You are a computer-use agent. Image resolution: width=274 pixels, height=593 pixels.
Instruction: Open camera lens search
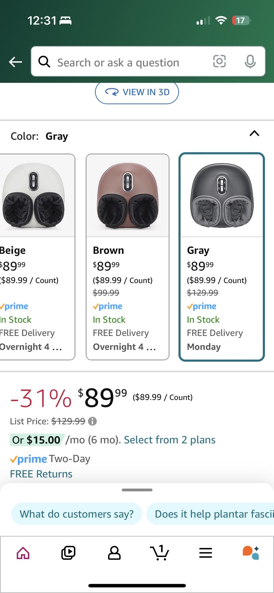click(x=219, y=61)
